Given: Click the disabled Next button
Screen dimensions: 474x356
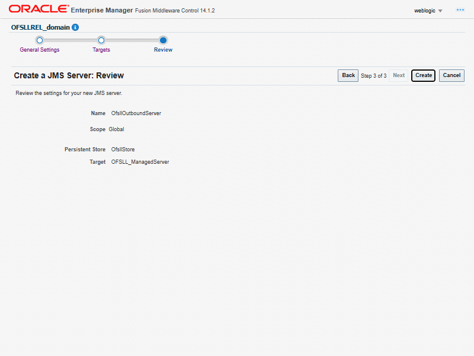Looking at the screenshot, I should click(398, 75).
